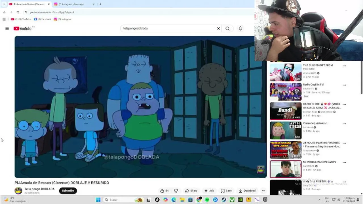This screenshot has width=363, height=204.
Task: Go to the YouTube home logo
Action: (23, 28)
